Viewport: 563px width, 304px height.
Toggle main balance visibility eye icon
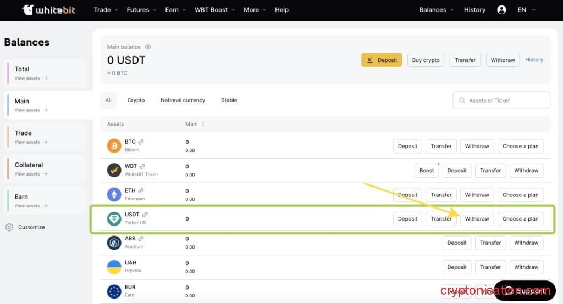tap(147, 47)
